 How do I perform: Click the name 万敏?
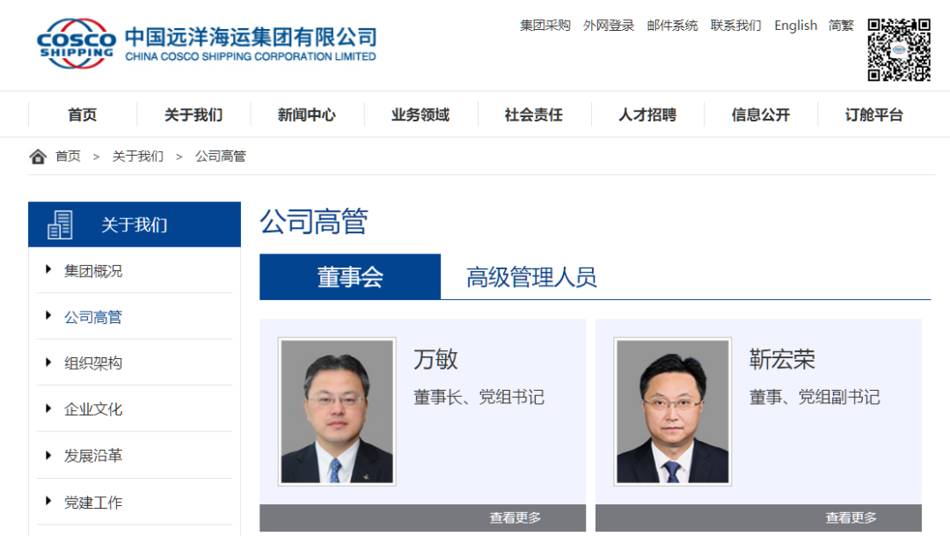click(435, 360)
